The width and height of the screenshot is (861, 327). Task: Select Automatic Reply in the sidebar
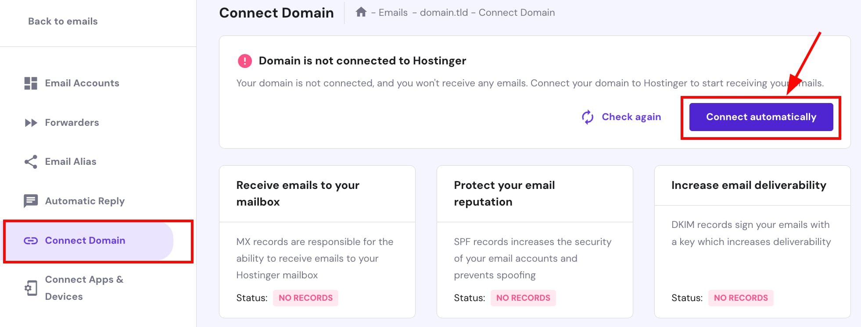(x=84, y=201)
